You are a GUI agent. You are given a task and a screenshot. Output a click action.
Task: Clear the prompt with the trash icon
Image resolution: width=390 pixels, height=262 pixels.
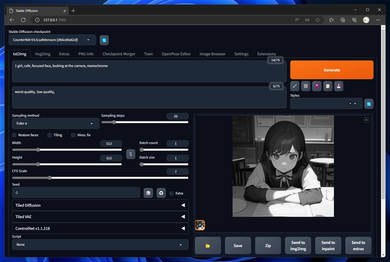click(x=306, y=86)
